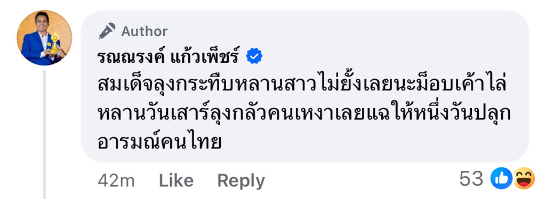The width and height of the screenshot is (546, 199).
Task: Click the blue verified checkmark badge
Action: 254,56
